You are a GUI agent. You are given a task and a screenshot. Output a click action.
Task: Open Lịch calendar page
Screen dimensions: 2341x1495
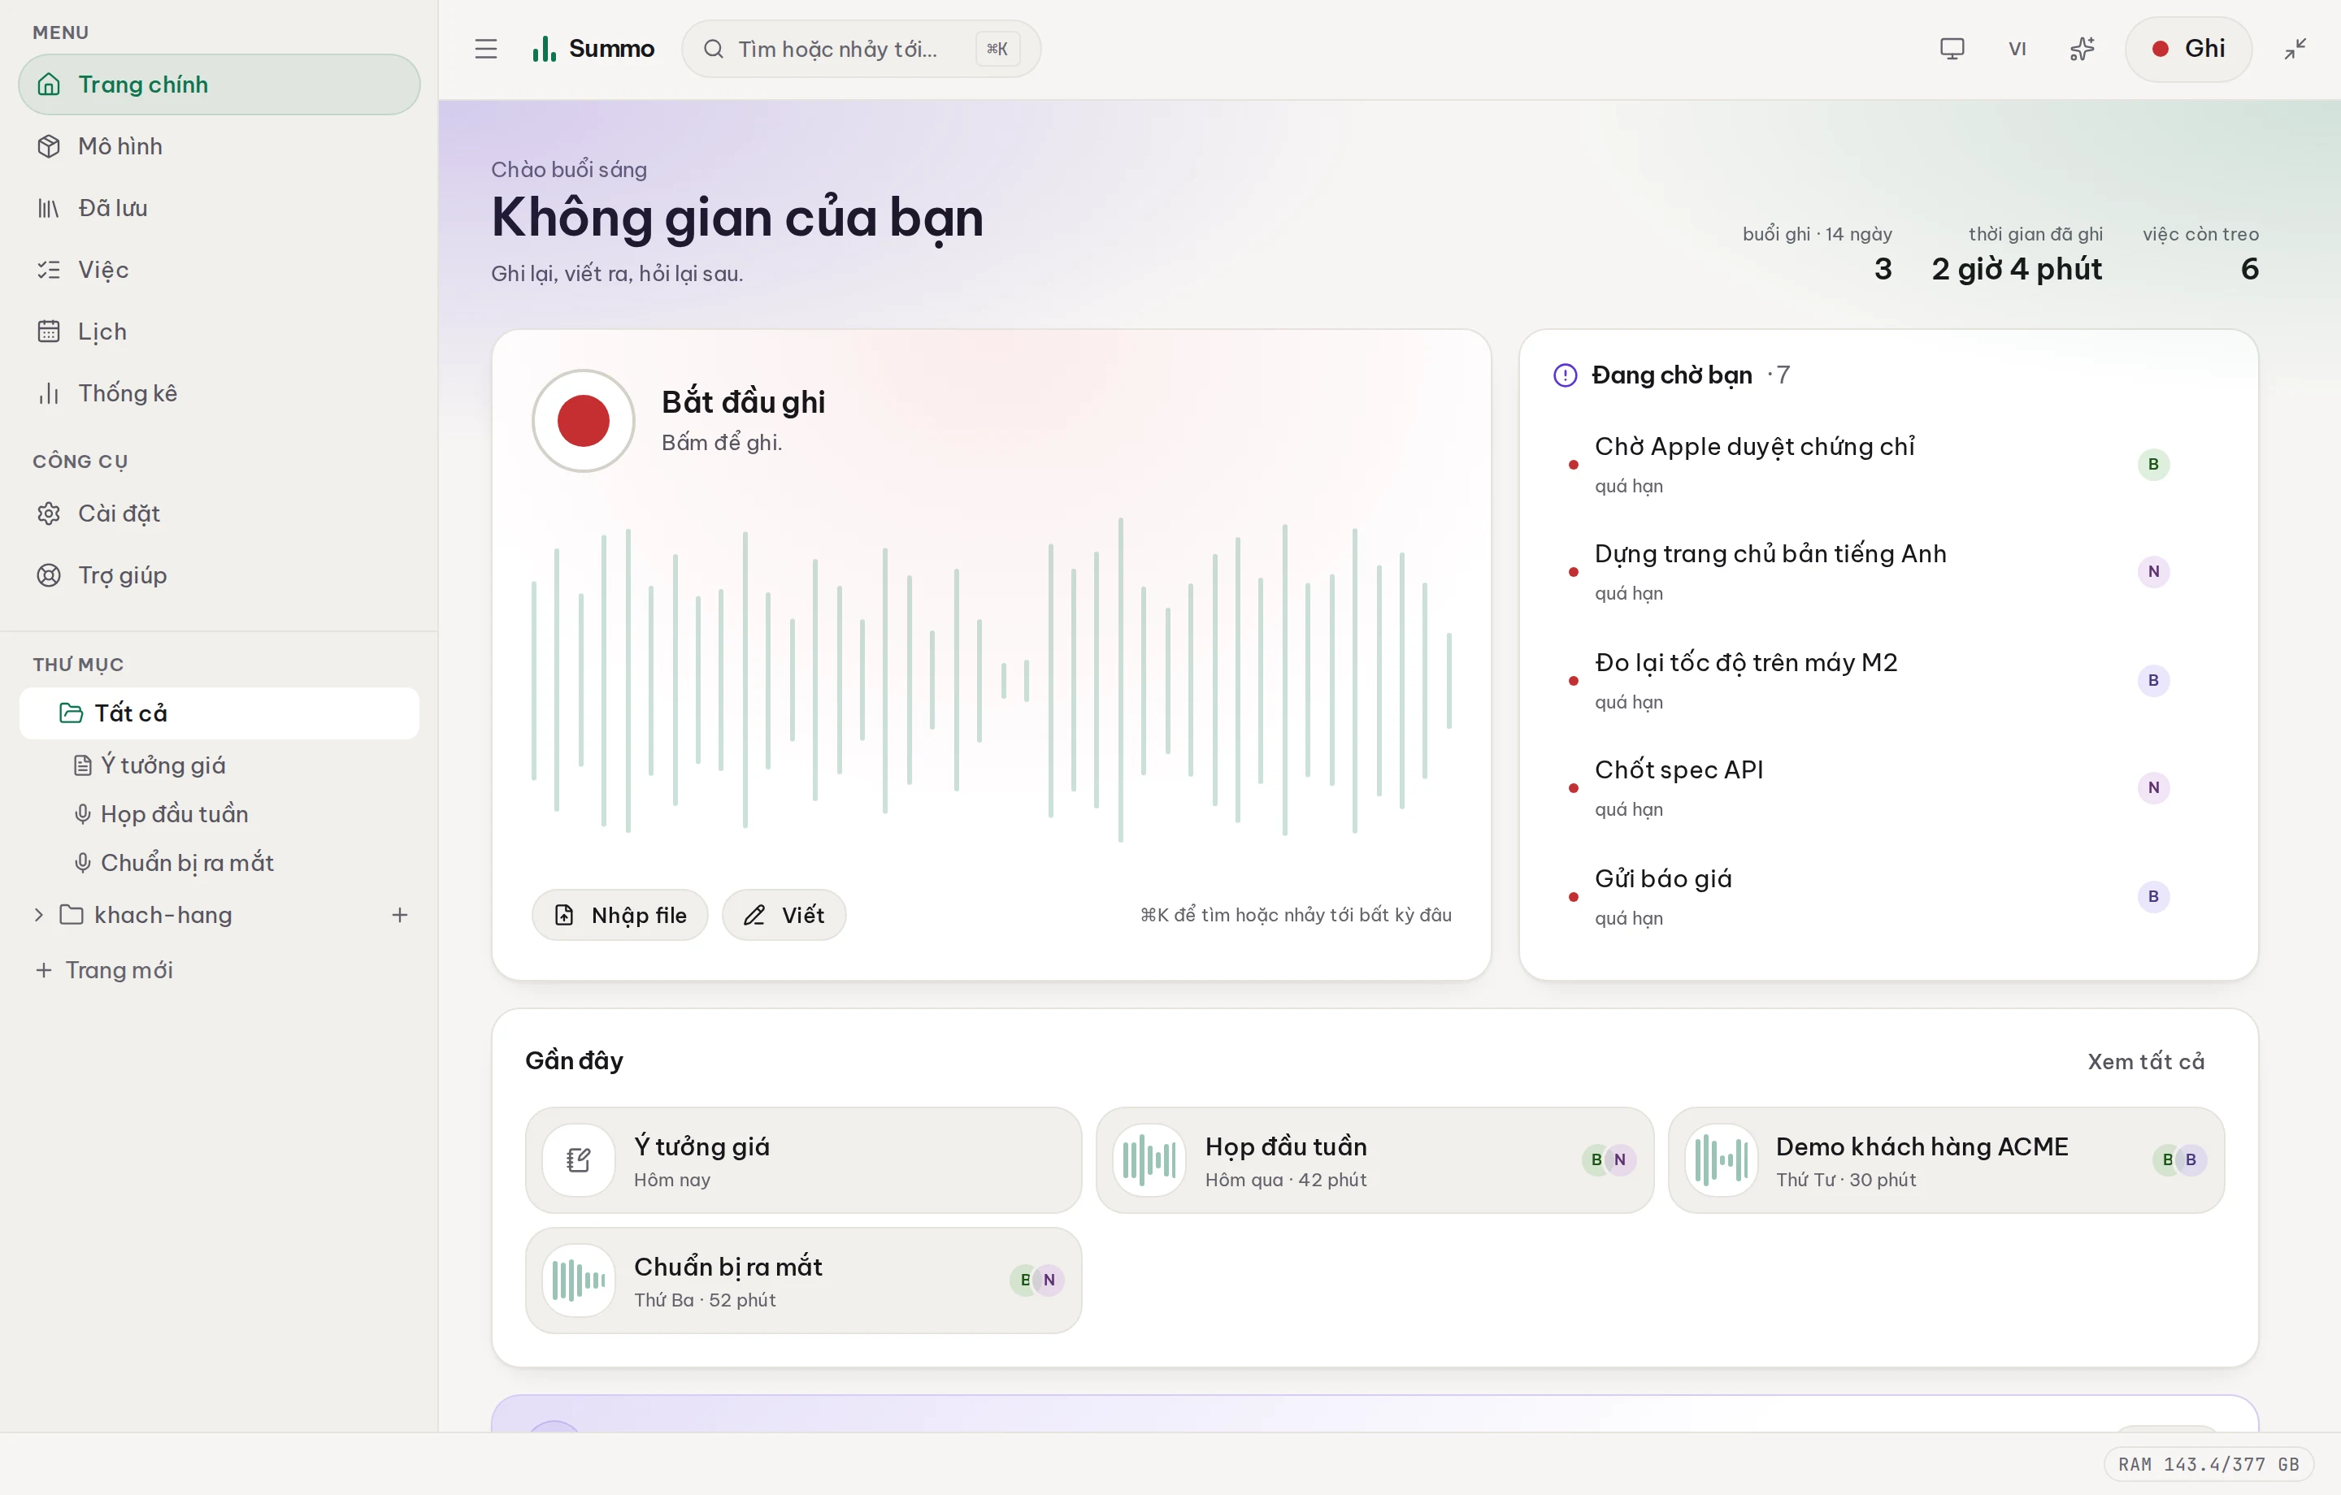coord(219,331)
